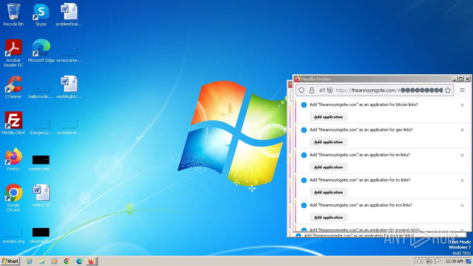Dismiss the bitcoin links notification
Image resolution: width=473 pixels, height=266 pixels.
pos(462,105)
